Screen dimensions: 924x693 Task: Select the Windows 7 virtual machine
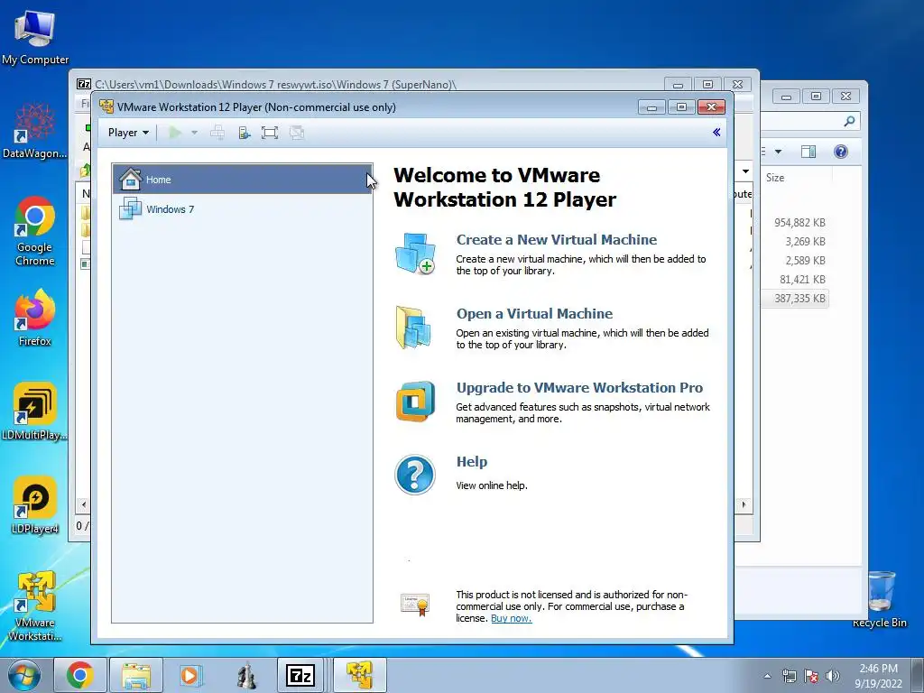[242, 209]
